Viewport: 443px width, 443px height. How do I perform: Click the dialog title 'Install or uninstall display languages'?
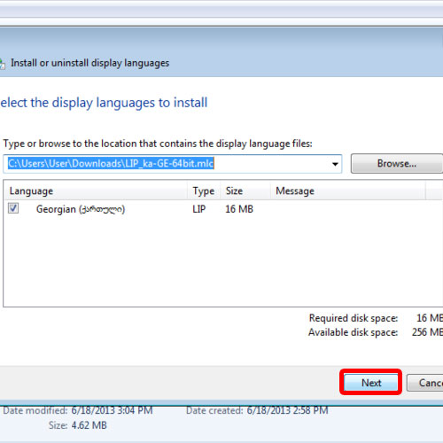[x=89, y=63]
